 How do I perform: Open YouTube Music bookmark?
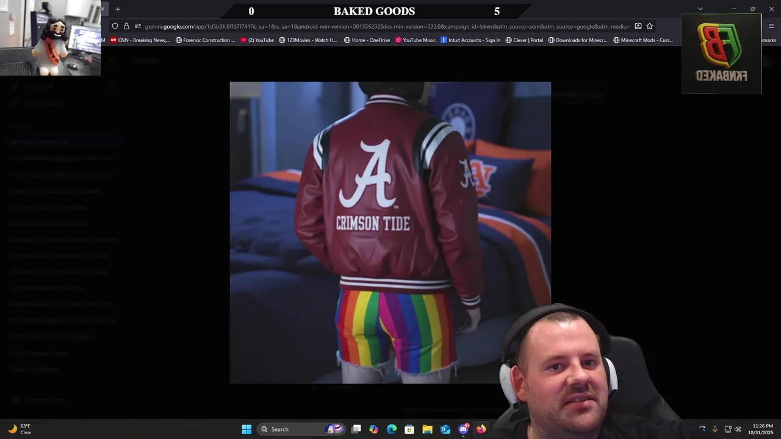coord(416,40)
